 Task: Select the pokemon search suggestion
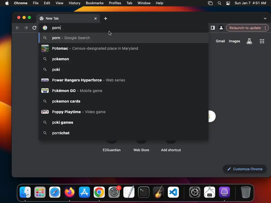coord(124,59)
